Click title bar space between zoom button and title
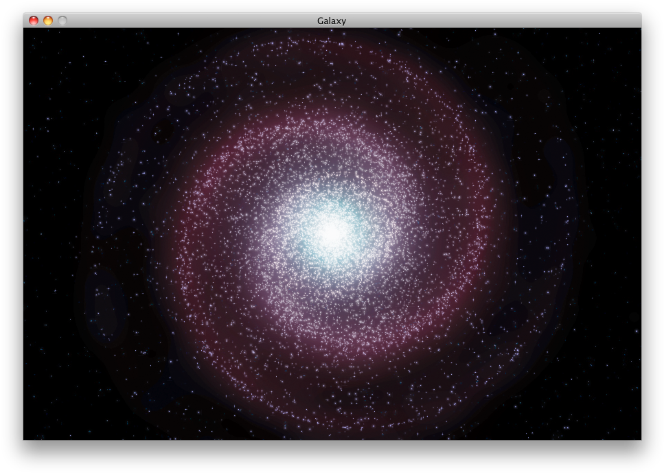664x473 pixels. click(x=185, y=21)
